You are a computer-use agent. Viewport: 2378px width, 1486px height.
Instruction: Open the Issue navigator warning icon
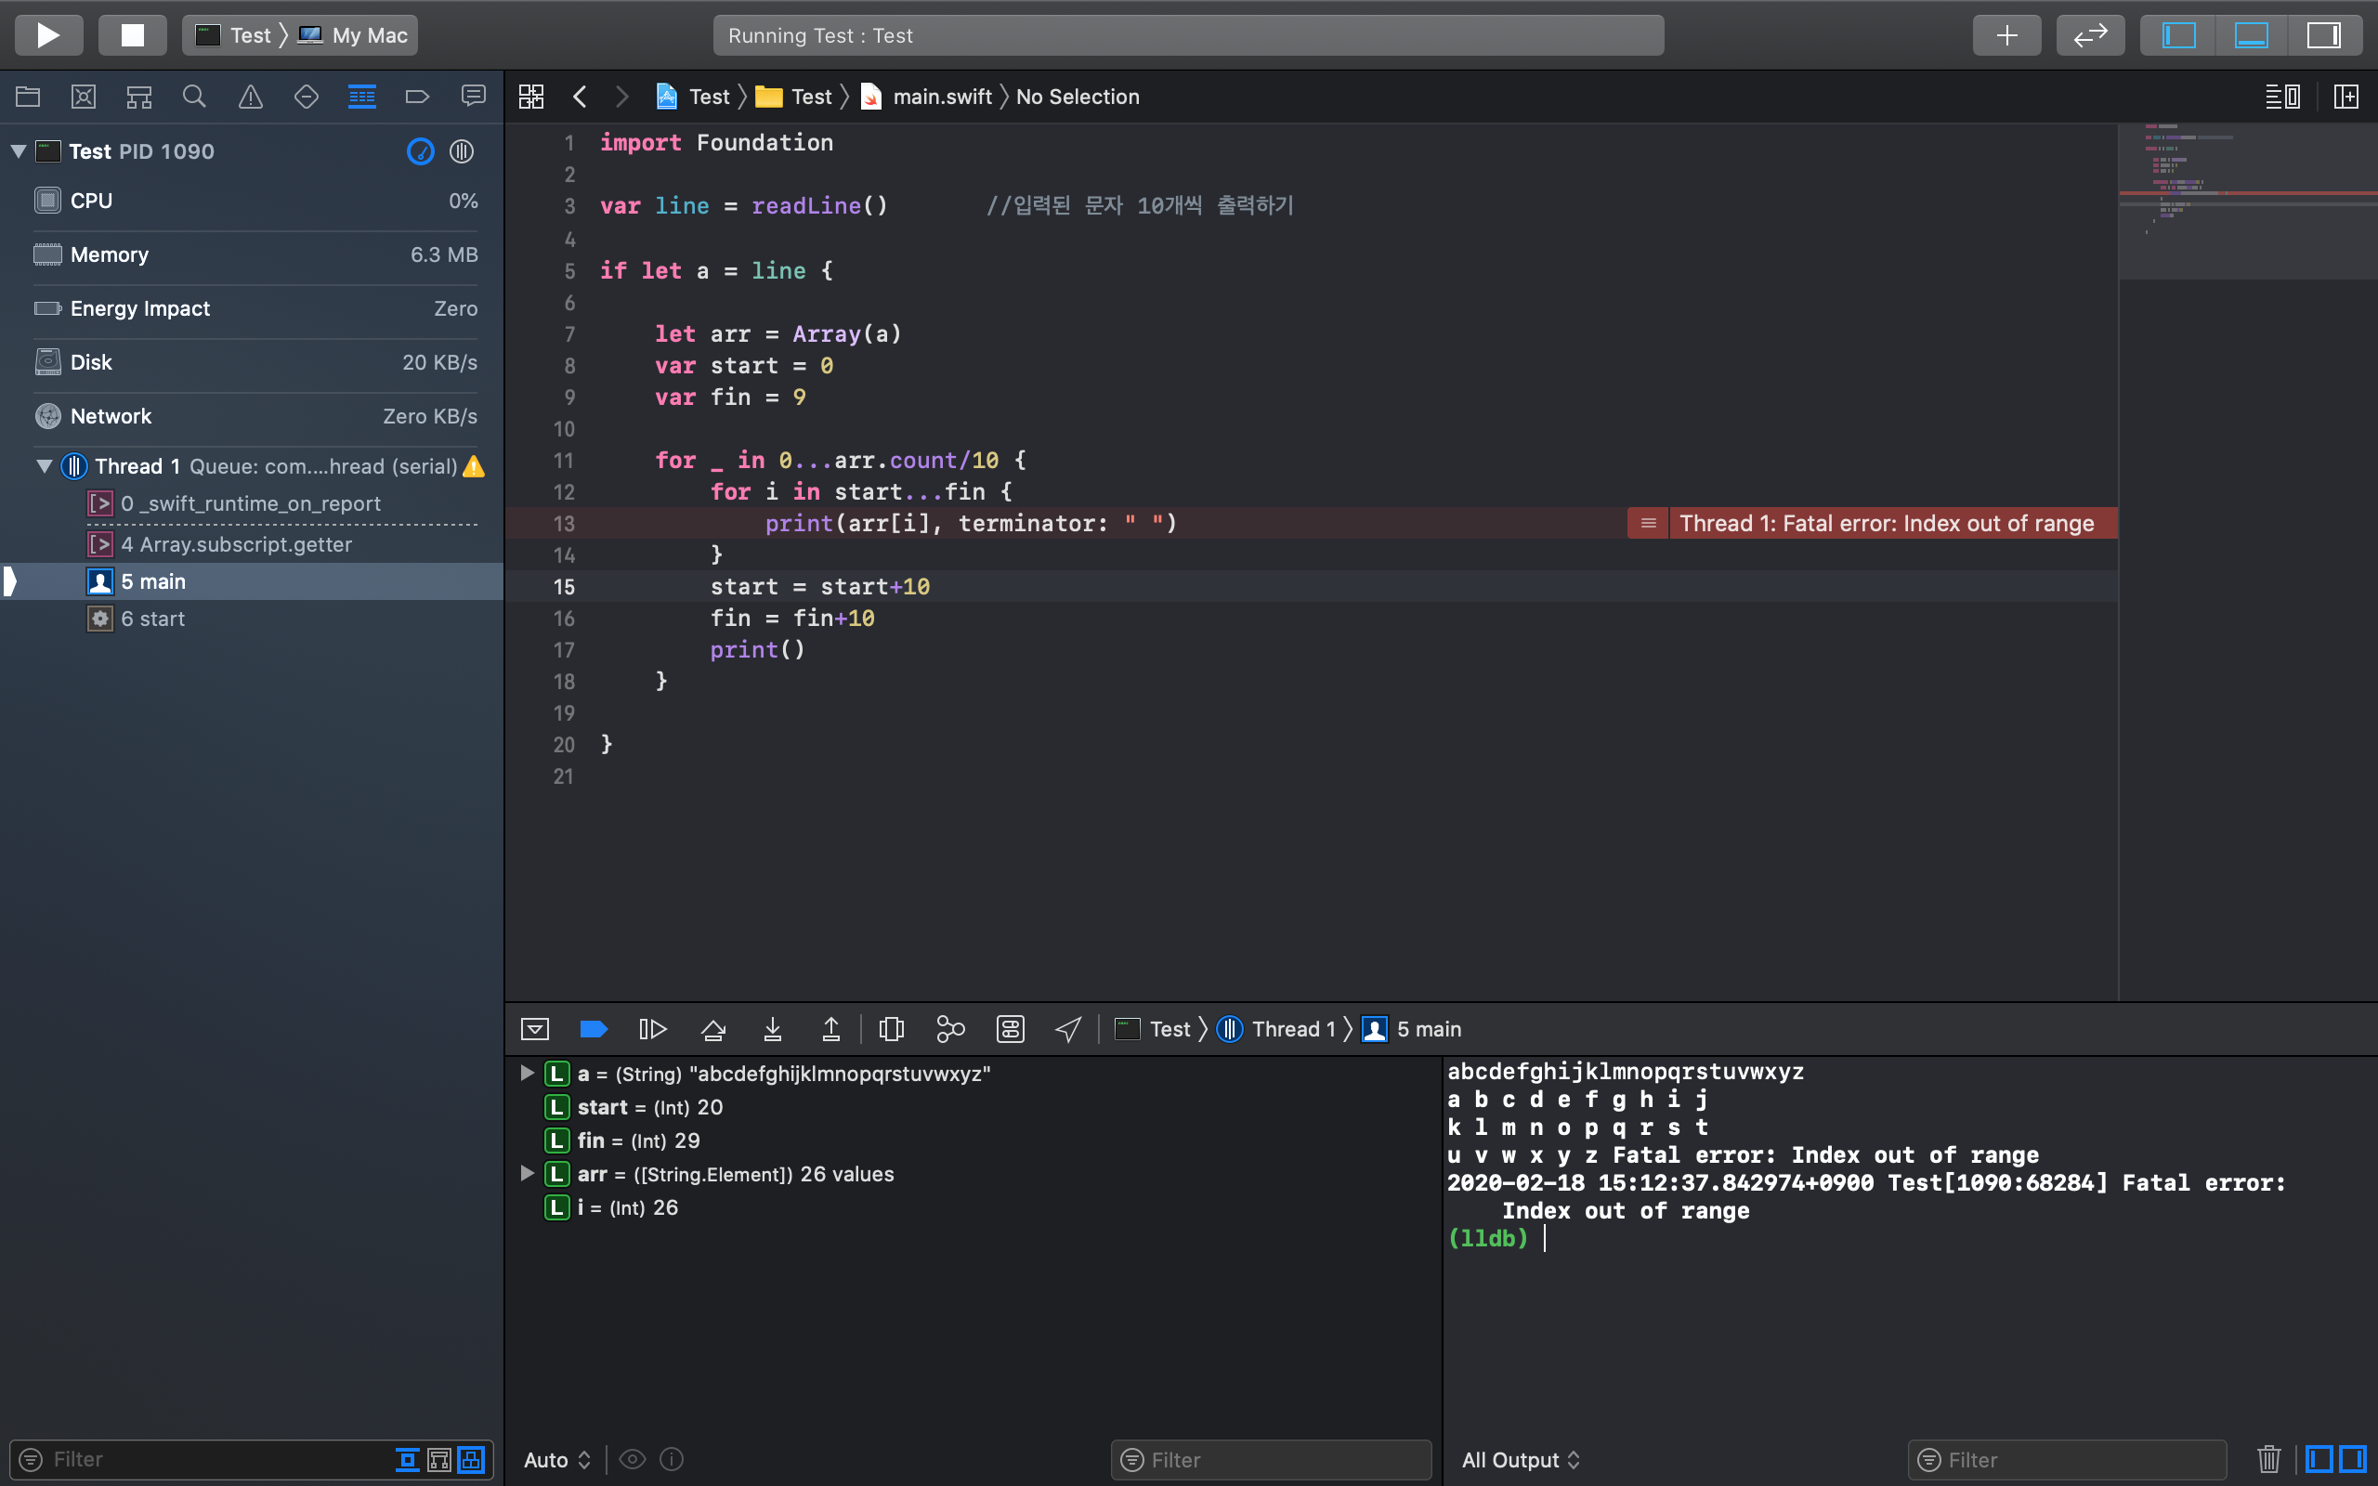pyautogui.click(x=251, y=97)
